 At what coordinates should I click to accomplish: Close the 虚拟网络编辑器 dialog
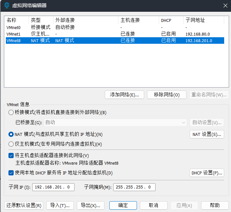(225, 5)
